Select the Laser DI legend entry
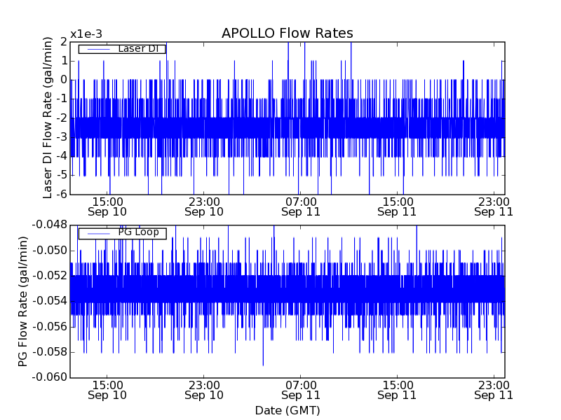Image resolution: width=561 pixels, height=420 pixels. coord(137,48)
